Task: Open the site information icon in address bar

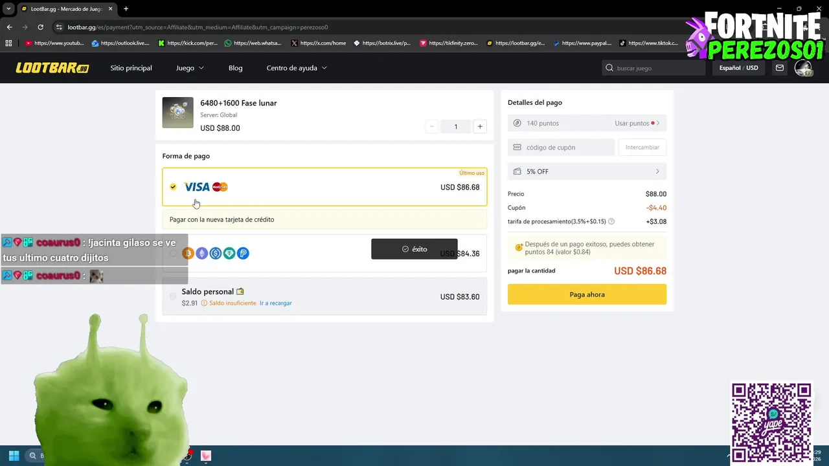Action: click(59, 27)
